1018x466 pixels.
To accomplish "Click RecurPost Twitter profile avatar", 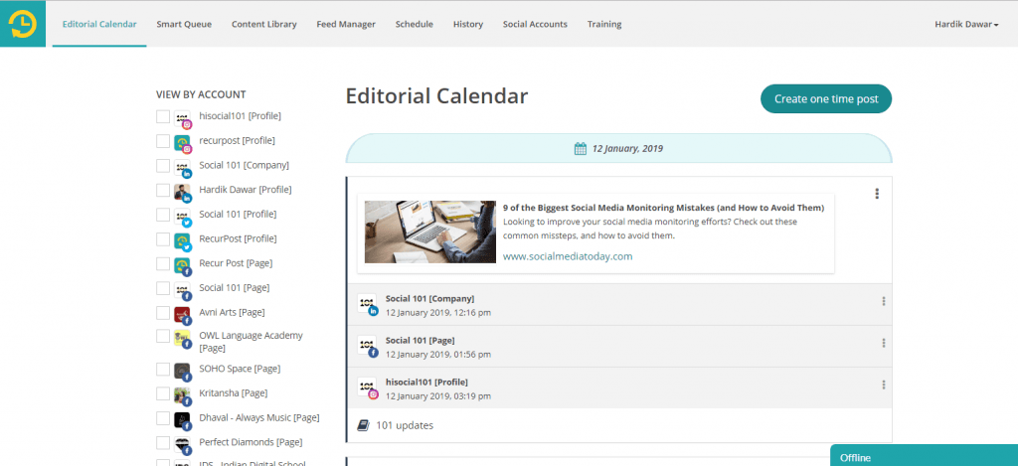I will pos(183,241).
